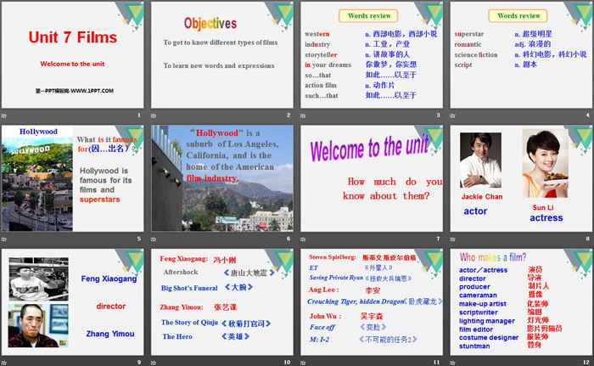The height and width of the screenshot is (366, 594).
Task: Select the Aftershock and The Hero slide
Action: point(222,302)
